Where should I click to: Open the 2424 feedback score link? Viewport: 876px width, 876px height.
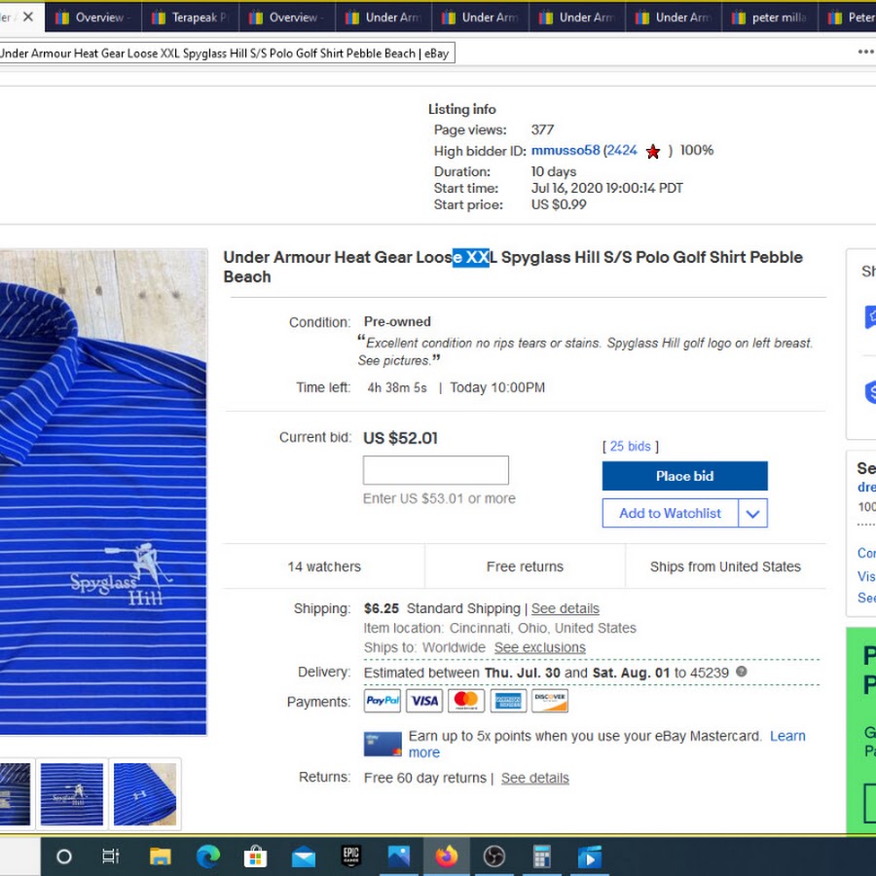[x=622, y=150]
